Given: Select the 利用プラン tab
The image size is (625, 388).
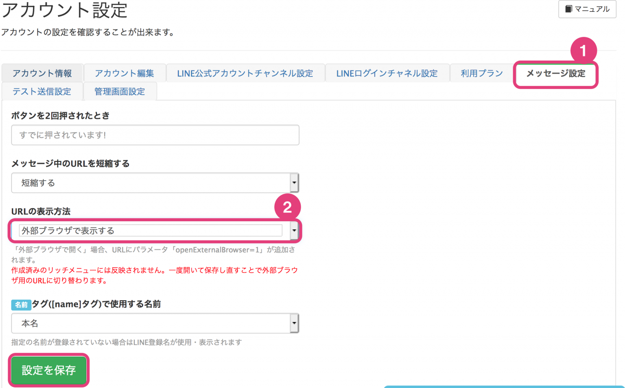Looking at the screenshot, I should (x=482, y=73).
